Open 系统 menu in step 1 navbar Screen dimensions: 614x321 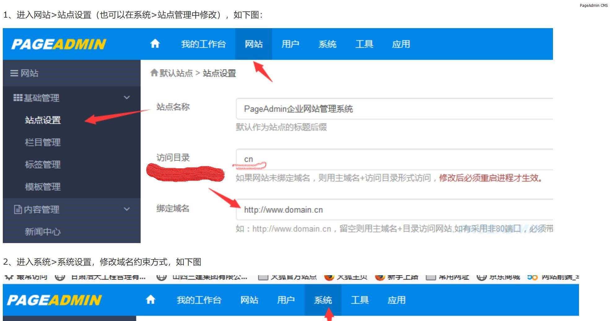pos(327,44)
